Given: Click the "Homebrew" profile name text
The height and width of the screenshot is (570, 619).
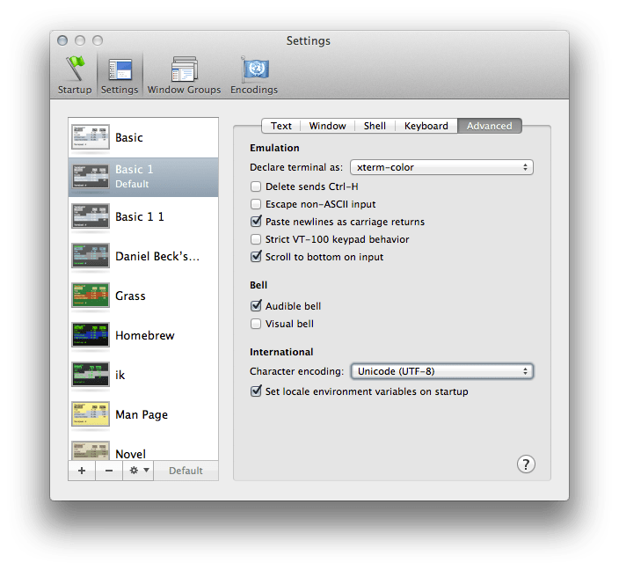Looking at the screenshot, I should 145,335.
